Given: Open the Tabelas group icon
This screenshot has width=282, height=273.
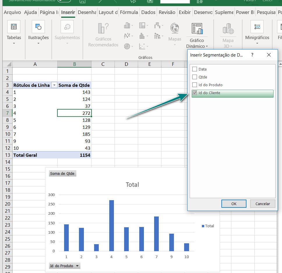Looking at the screenshot, I should 14,27.
